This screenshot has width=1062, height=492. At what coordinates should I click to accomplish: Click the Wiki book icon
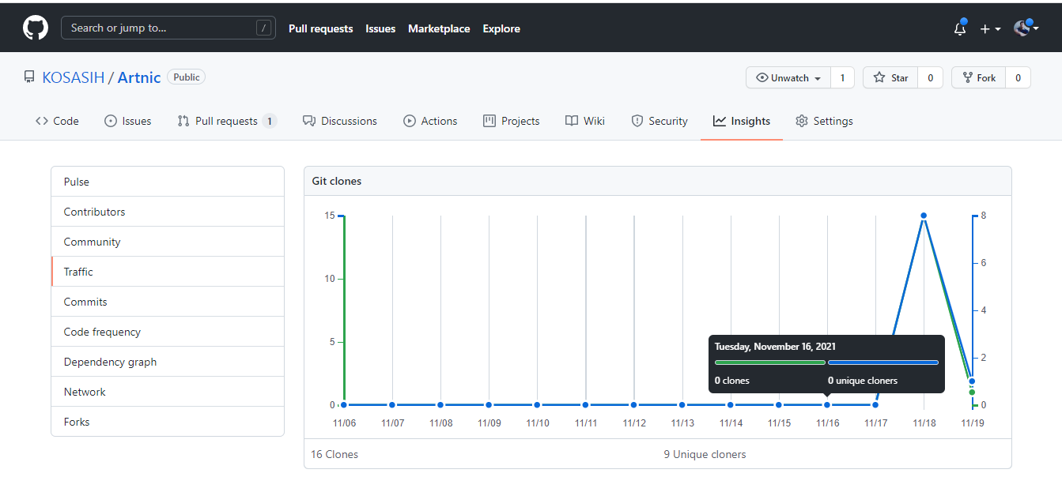572,121
